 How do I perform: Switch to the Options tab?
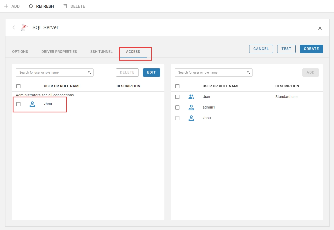20,52
